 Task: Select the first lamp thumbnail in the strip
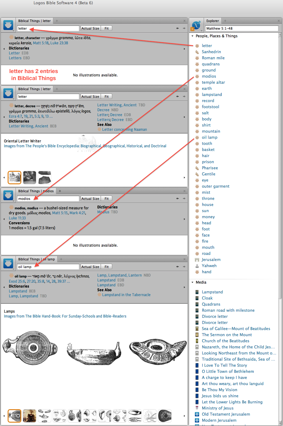14,416
